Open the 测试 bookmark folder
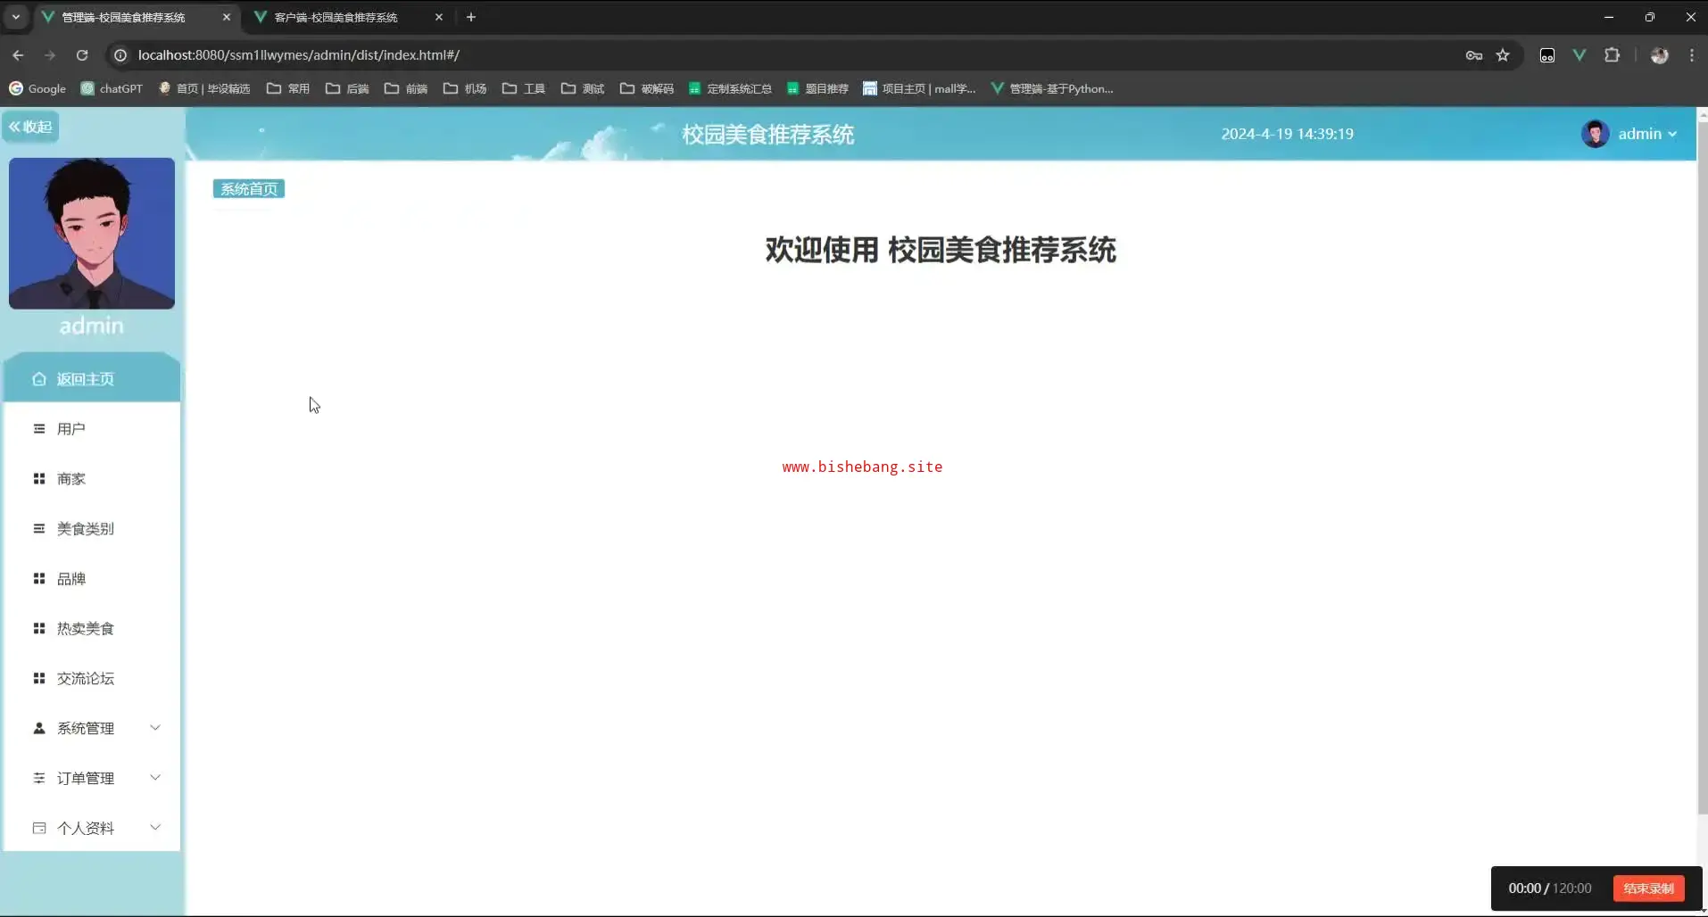The image size is (1708, 917). tap(583, 88)
